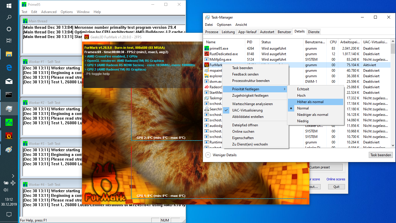This screenshot has width=396, height=223.
Task: Click scrollbar up arrow in Task-Manager
Action: click(393, 41)
